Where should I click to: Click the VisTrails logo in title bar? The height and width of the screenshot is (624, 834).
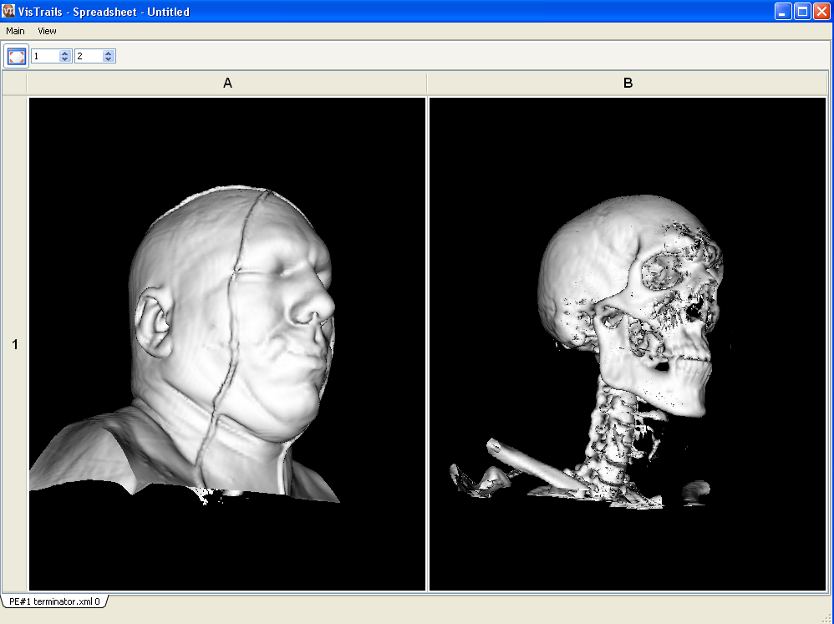[10, 12]
